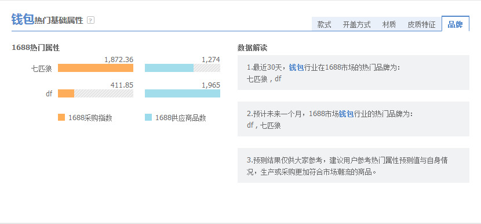Click the 七匹狼 orange purchase index bar
This screenshot has height=224, width=481.
(96, 68)
